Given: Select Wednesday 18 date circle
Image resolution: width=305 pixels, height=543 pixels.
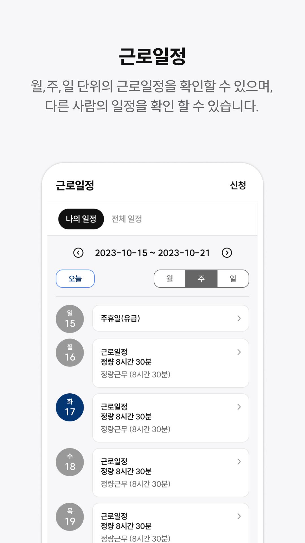Looking at the screenshot, I should [70, 462].
